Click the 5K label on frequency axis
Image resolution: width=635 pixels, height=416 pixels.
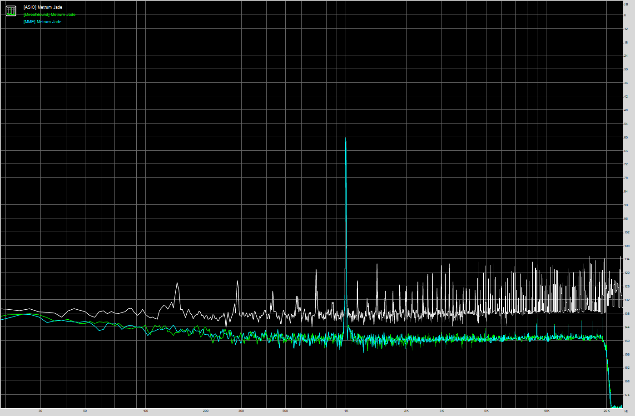coord(486,411)
